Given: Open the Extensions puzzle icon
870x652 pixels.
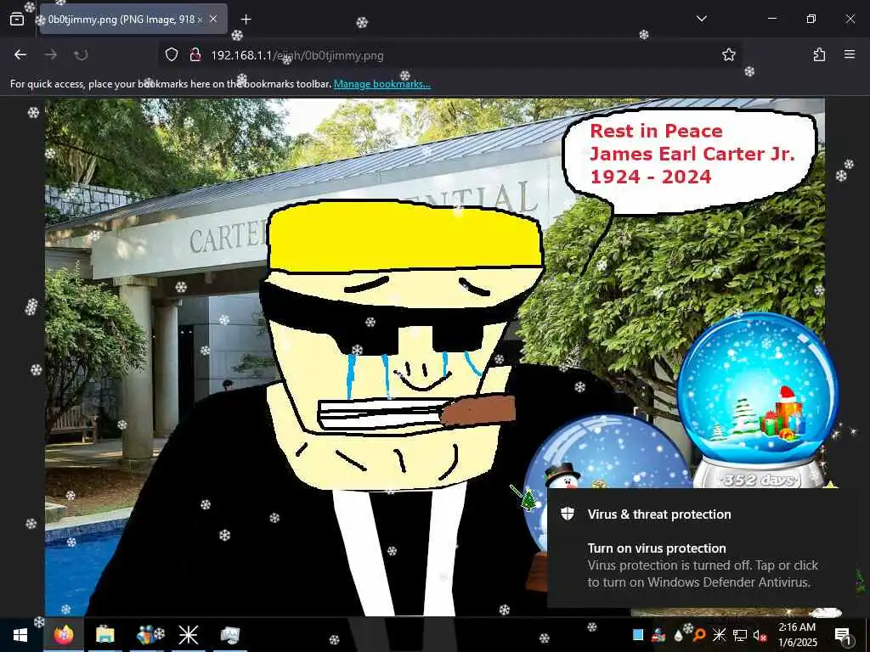Looking at the screenshot, I should click(819, 55).
